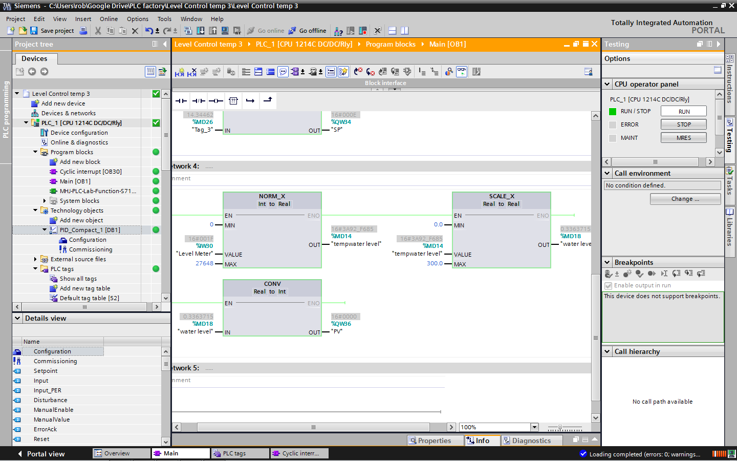
Task: Toggle network comments display icon
Action: pyautogui.click(x=283, y=72)
